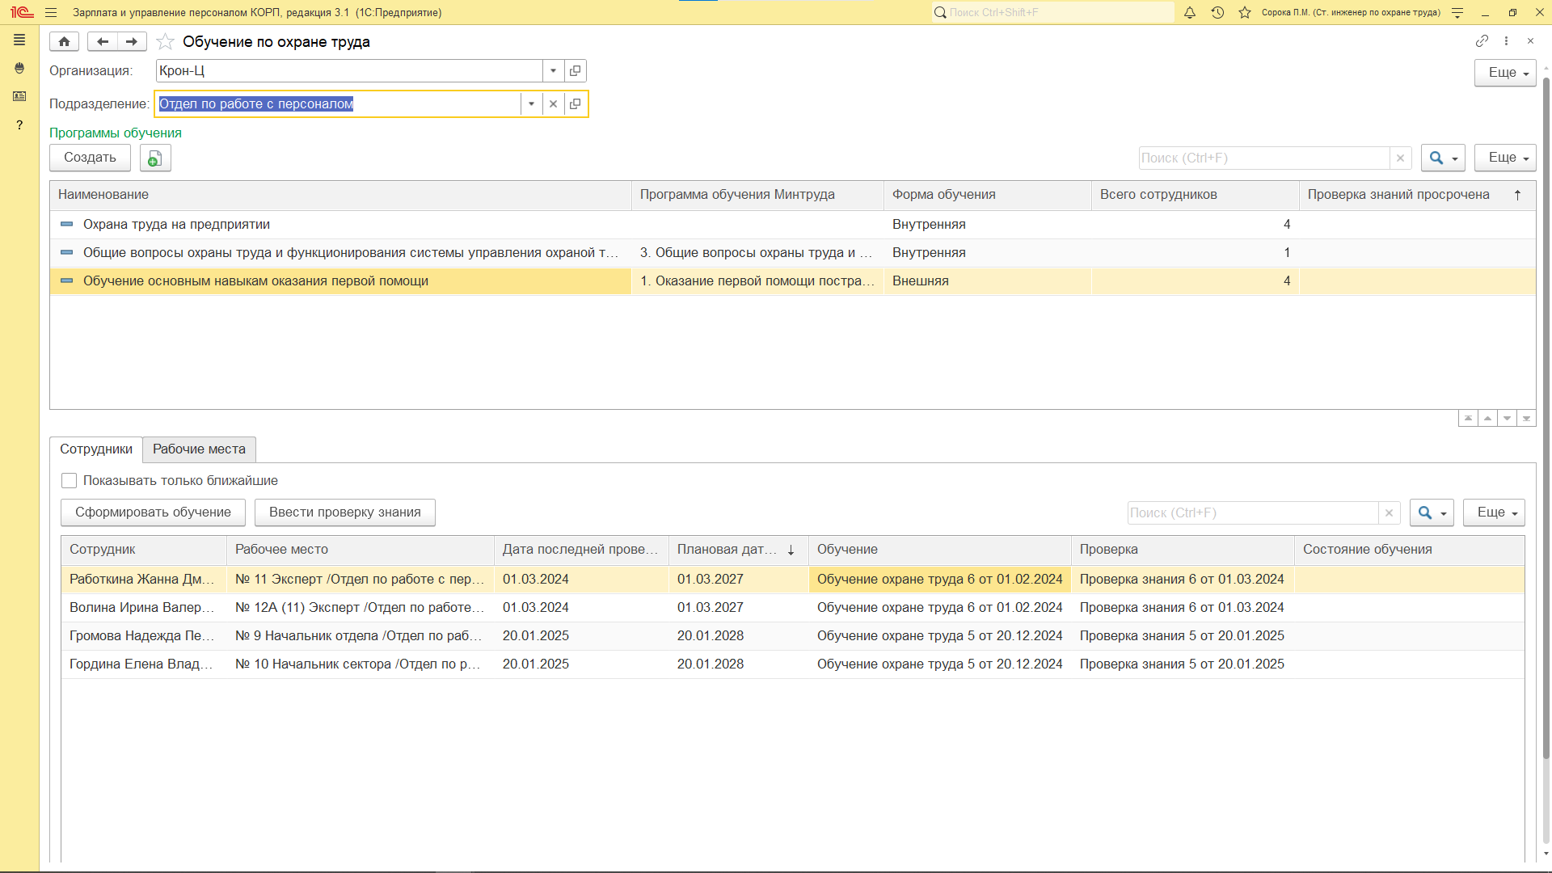Add page to favorites star

[x=165, y=42]
